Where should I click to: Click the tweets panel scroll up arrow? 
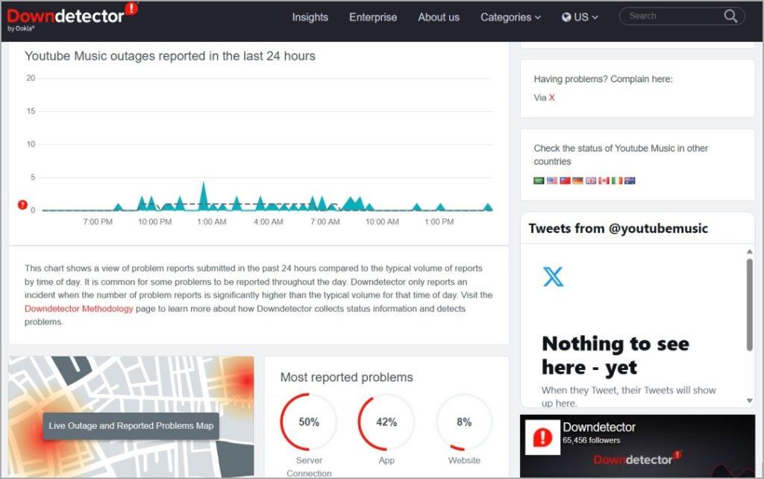(x=749, y=251)
